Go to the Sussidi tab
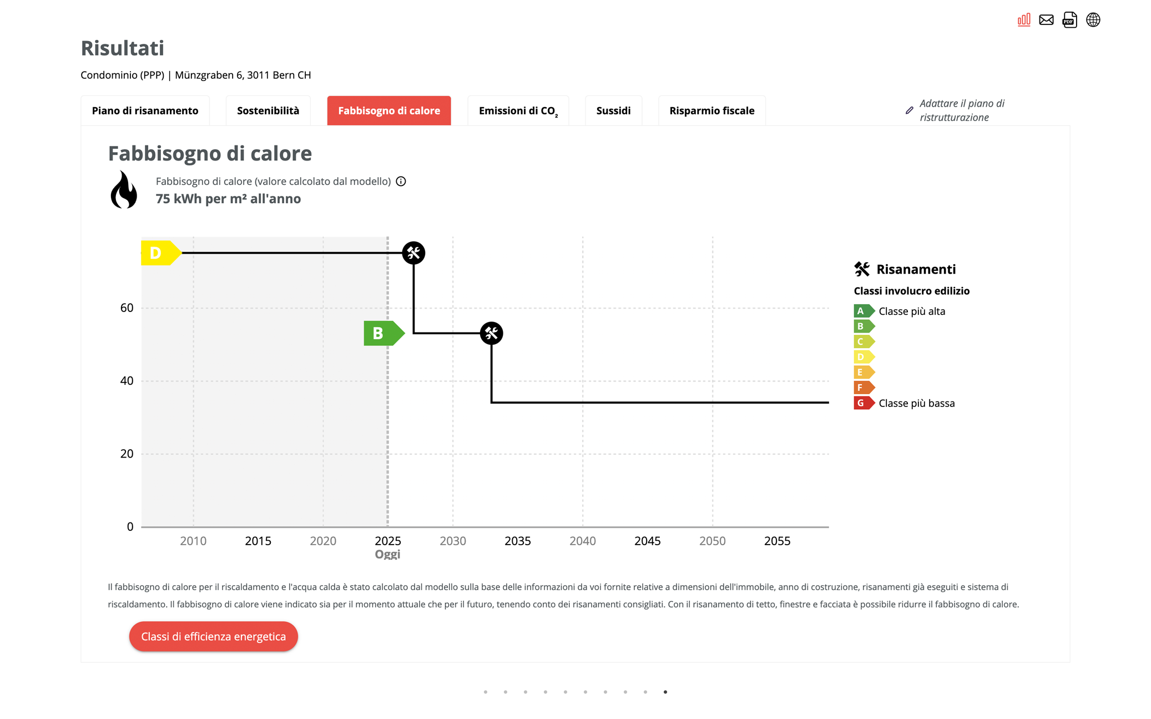Image resolution: width=1151 pixels, height=719 pixels. coord(613,110)
